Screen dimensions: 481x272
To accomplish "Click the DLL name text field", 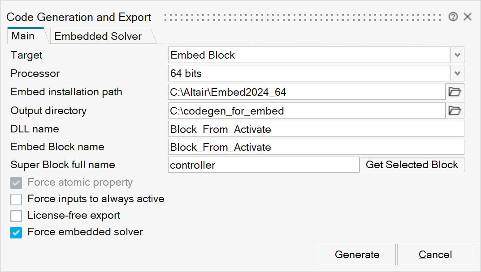I will 316,129.
